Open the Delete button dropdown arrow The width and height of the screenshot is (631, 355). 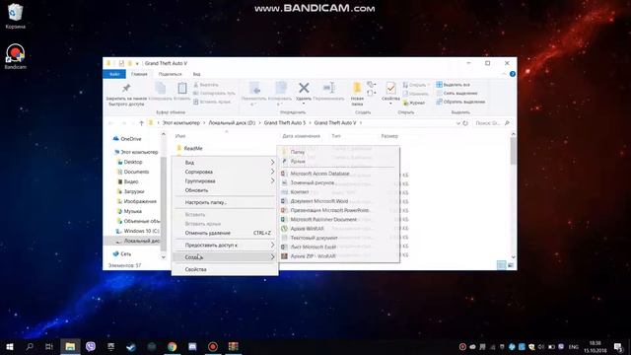tap(304, 104)
